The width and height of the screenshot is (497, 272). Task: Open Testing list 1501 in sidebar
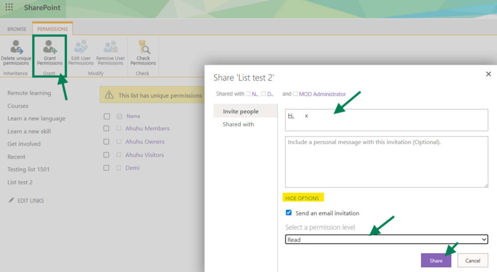(28, 169)
